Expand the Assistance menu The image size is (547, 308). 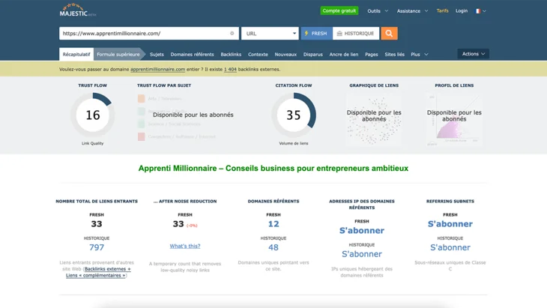tap(412, 11)
